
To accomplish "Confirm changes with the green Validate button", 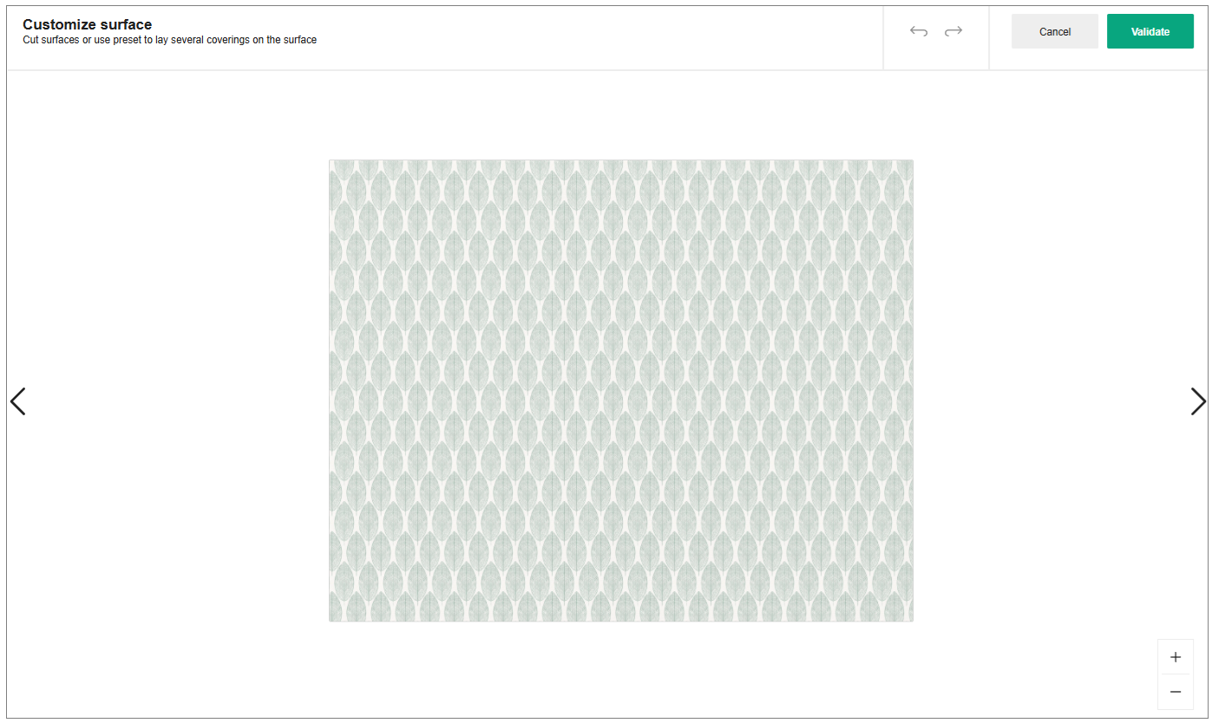I will point(1150,31).
